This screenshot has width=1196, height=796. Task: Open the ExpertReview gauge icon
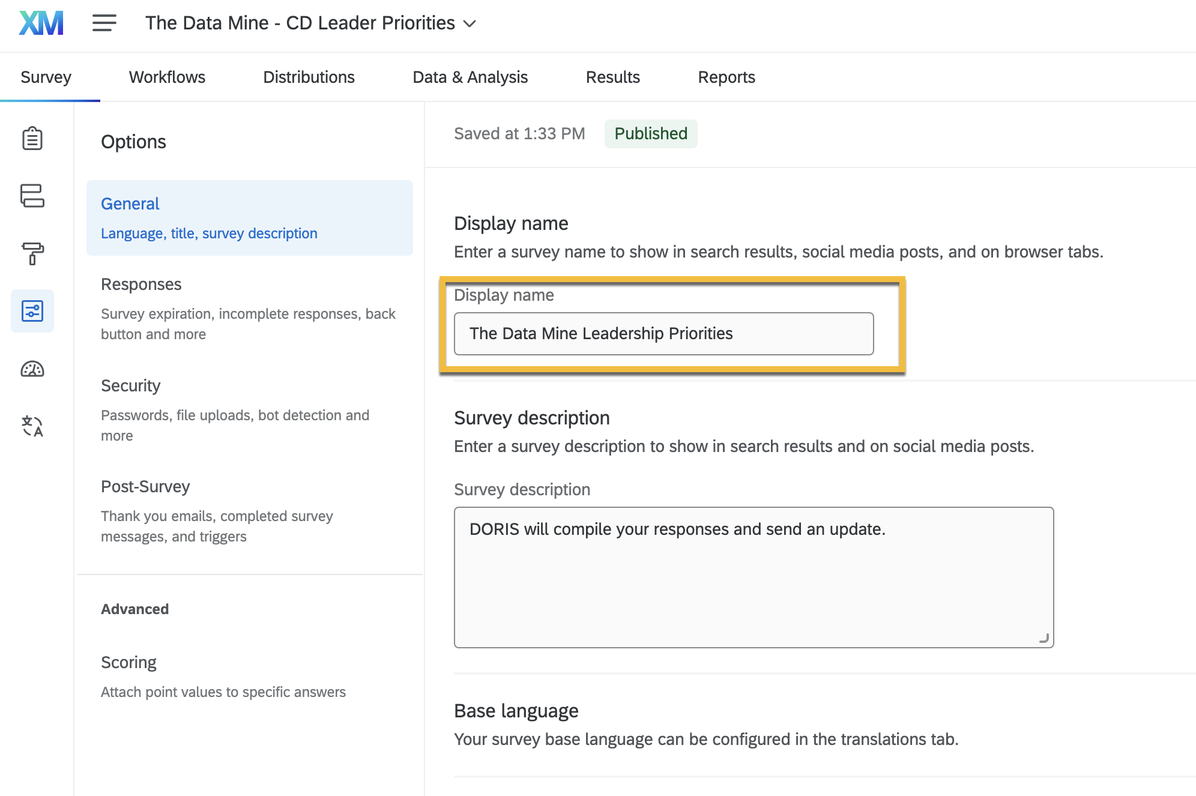[x=32, y=369]
